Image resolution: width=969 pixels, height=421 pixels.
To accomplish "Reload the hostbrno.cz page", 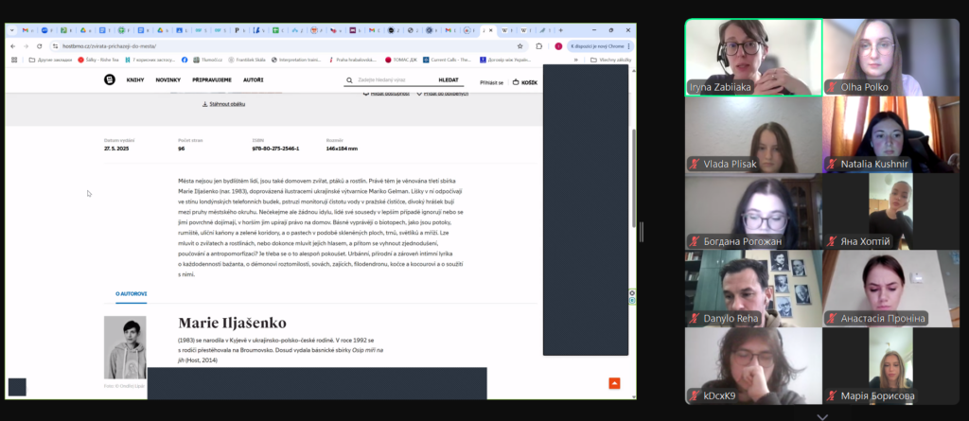I will (x=39, y=45).
